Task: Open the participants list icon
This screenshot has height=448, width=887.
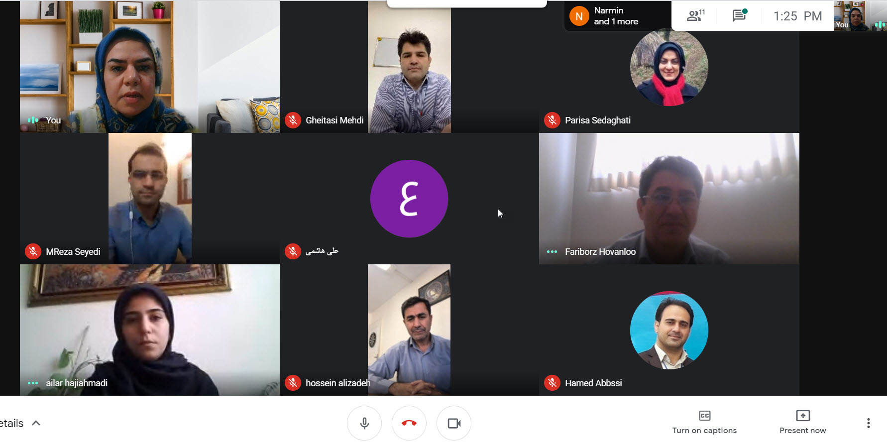Action: click(x=695, y=16)
